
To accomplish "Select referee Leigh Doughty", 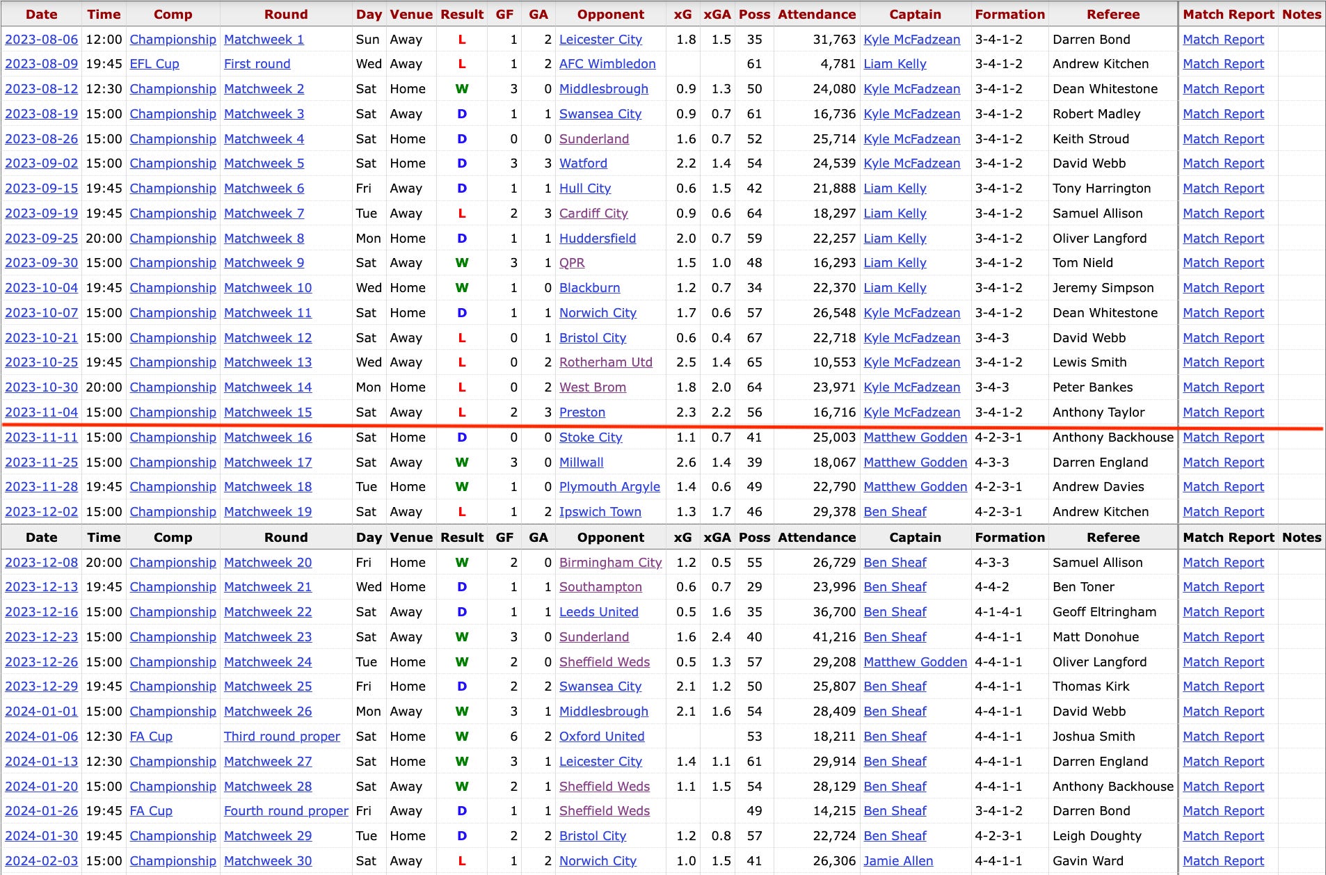I will [x=1097, y=836].
